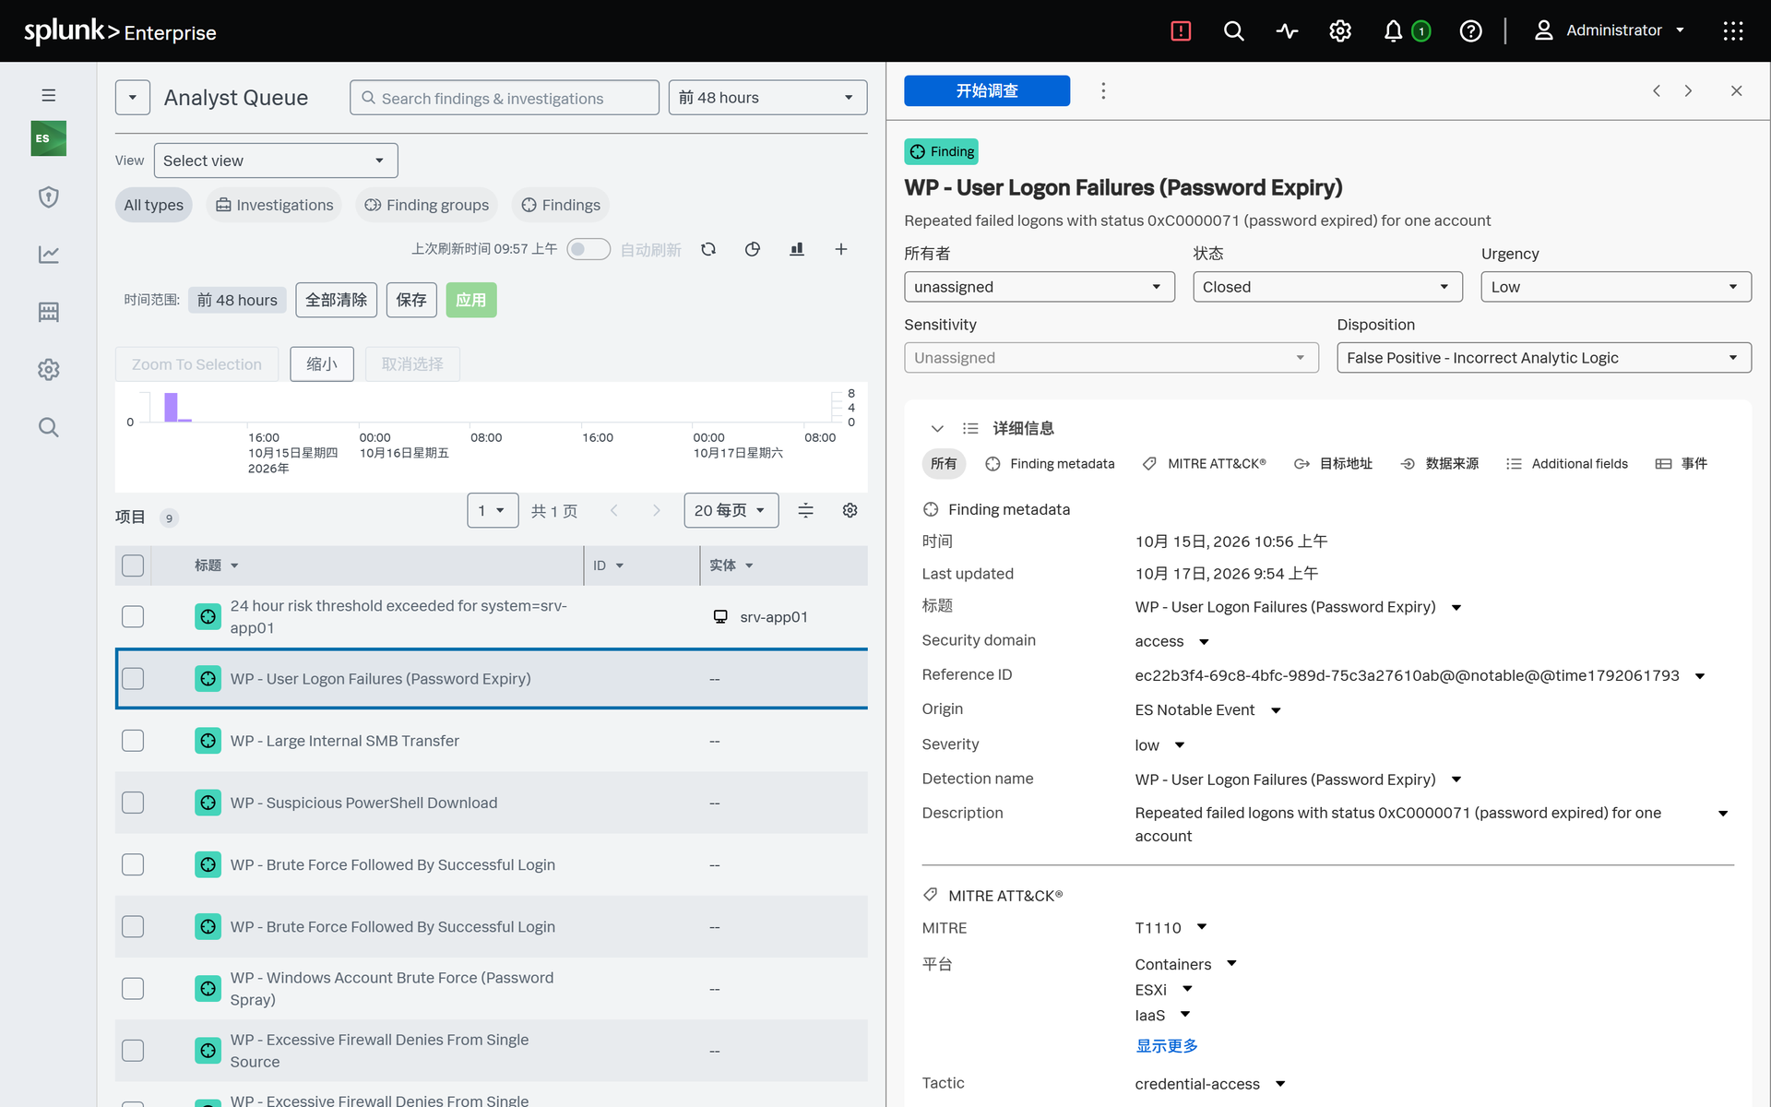
Task: Check the Large Internal SMB Transfer row
Action: [133, 741]
